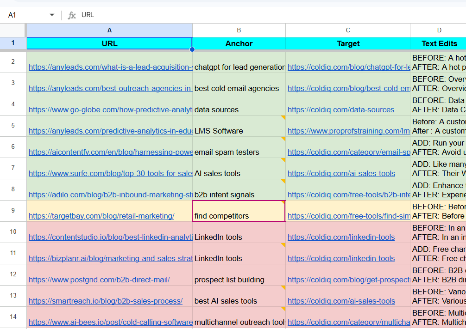Open coldiq b2b-intent free-tools link
Image resolution: width=466 pixels, height=329 pixels.
[x=349, y=195]
